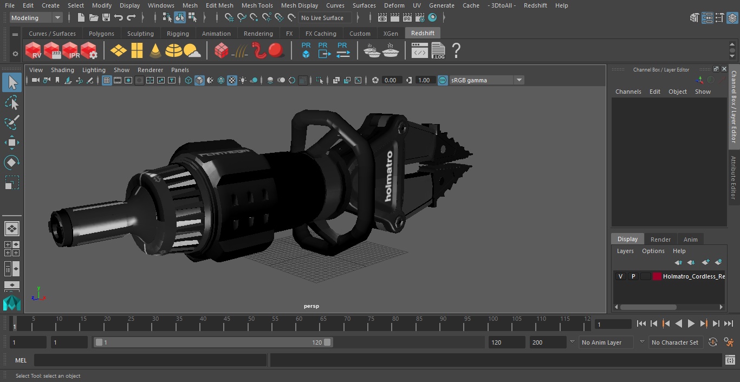Toggle use all lights bulb icon
The height and width of the screenshot is (382, 740).
pos(243,80)
